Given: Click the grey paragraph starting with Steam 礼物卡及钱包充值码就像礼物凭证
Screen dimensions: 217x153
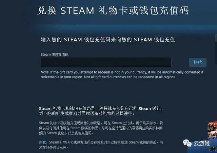Looking at the screenshot, I should click(x=101, y=128).
